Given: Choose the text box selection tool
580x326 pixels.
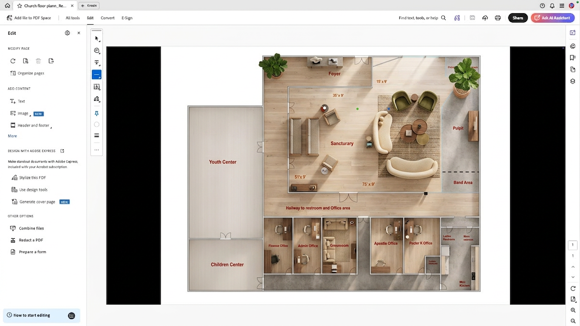Looking at the screenshot, I should pyautogui.click(x=96, y=87).
